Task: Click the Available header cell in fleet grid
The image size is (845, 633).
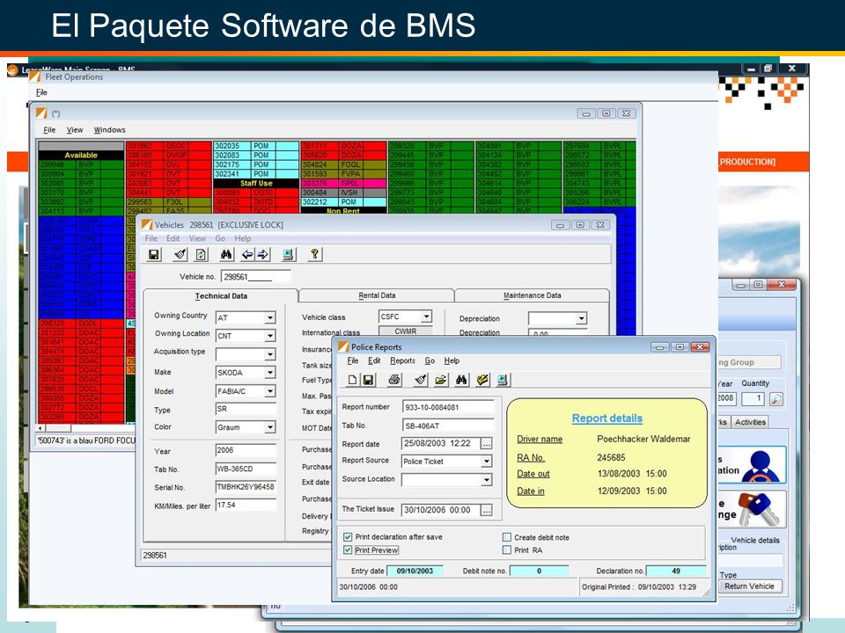Action: pos(81,155)
